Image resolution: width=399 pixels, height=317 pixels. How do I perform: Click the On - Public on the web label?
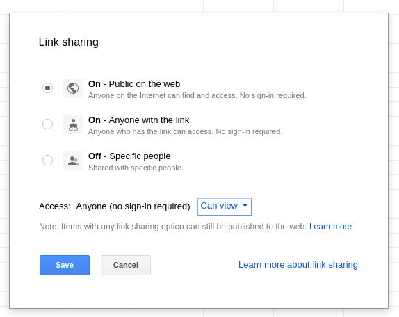134,84
